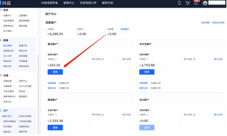Viewport: 227px width, 136px height.
Task: Withdraw from 支付宝账户 with 提现 button
Action: [x=147, y=72]
